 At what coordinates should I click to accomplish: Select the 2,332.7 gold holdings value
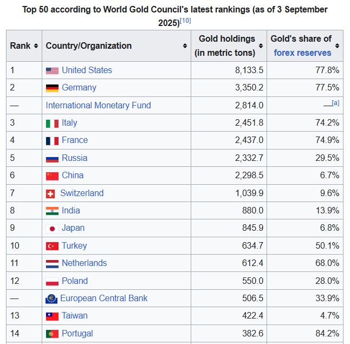pos(249,158)
